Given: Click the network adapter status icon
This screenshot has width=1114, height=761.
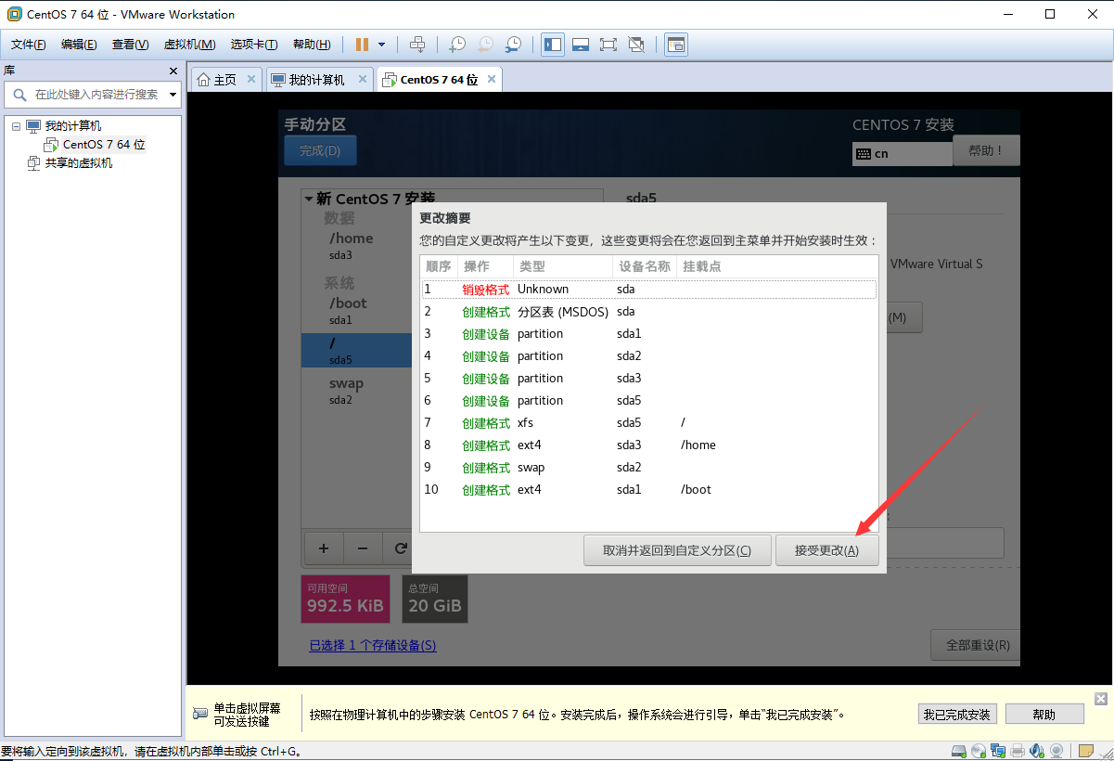Looking at the screenshot, I should tap(998, 751).
